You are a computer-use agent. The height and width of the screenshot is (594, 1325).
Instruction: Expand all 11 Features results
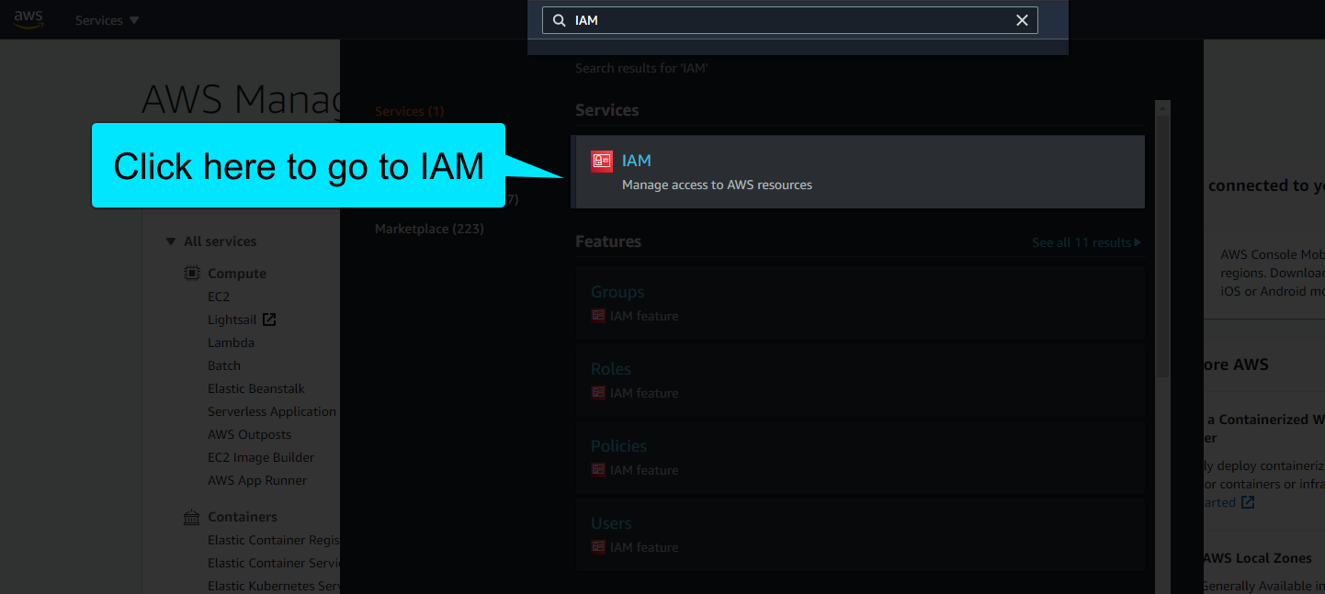(x=1086, y=241)
